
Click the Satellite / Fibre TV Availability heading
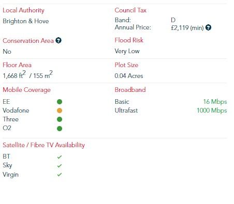coord(43,145)
